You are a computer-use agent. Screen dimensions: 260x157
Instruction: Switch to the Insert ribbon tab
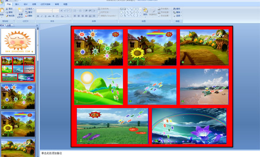[x=17, y=4]
